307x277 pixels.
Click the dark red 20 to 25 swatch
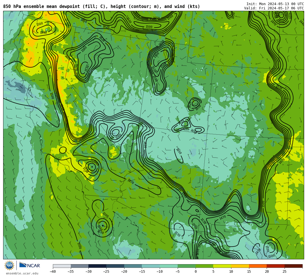(276, 266)
